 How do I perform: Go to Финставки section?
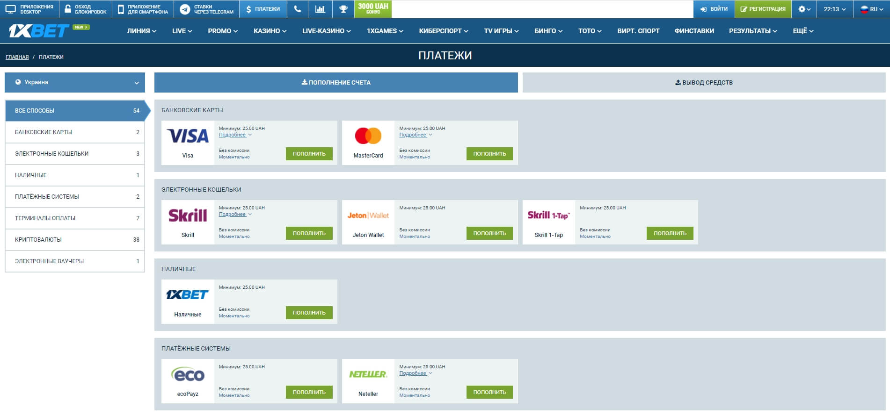[694, 31]
